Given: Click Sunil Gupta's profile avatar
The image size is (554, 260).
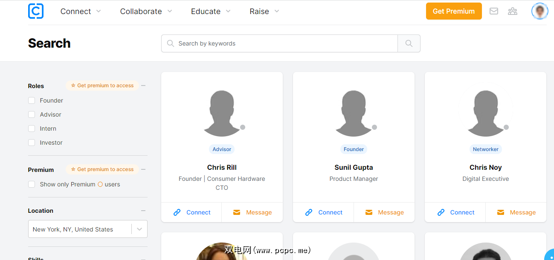Looking at the screenshot, I should [354, 113].
